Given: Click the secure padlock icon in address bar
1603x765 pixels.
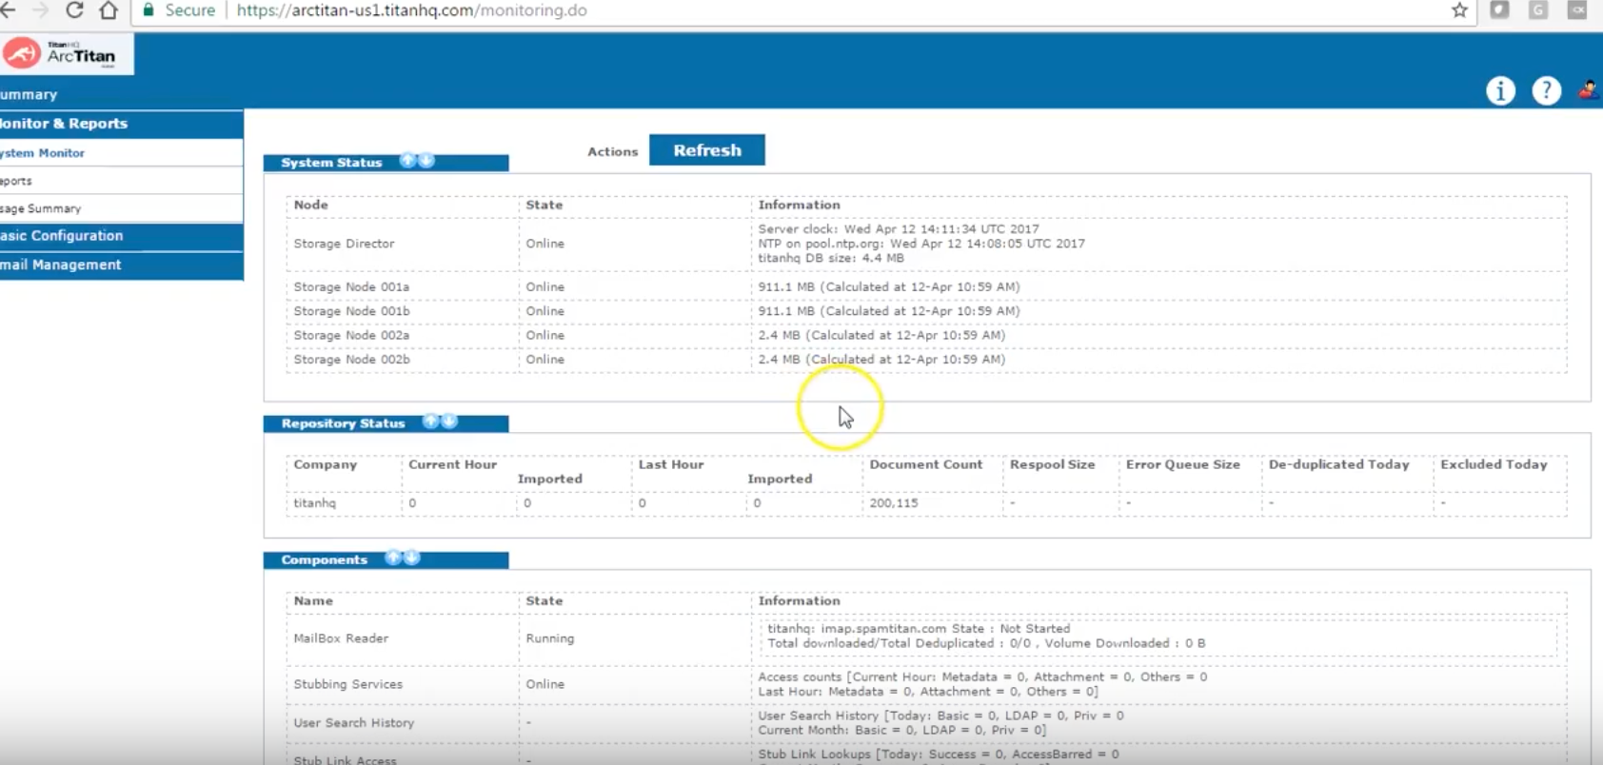Looking at the screenshot, I should tap(148, 10).
